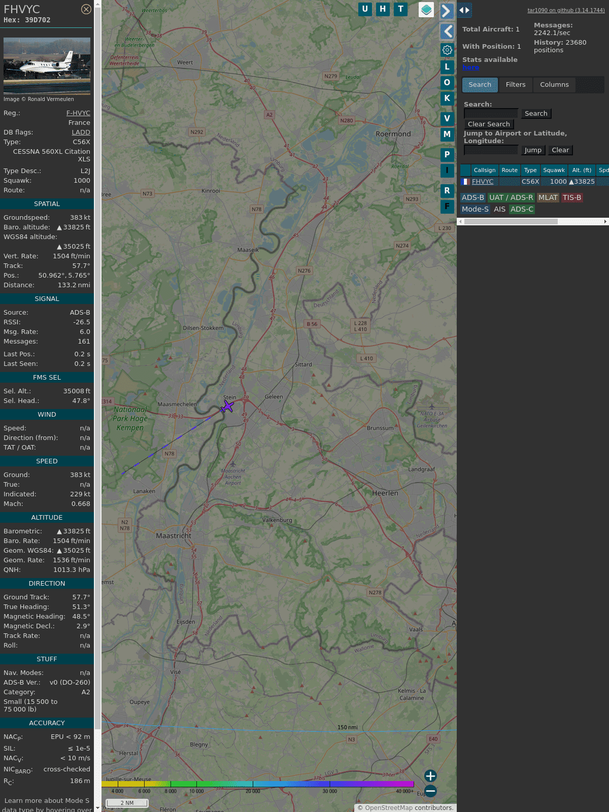The height and width of the screenshot is (812, 609).
Task: Zoom in the map with plus button
Action: click(x=430, y=776)
